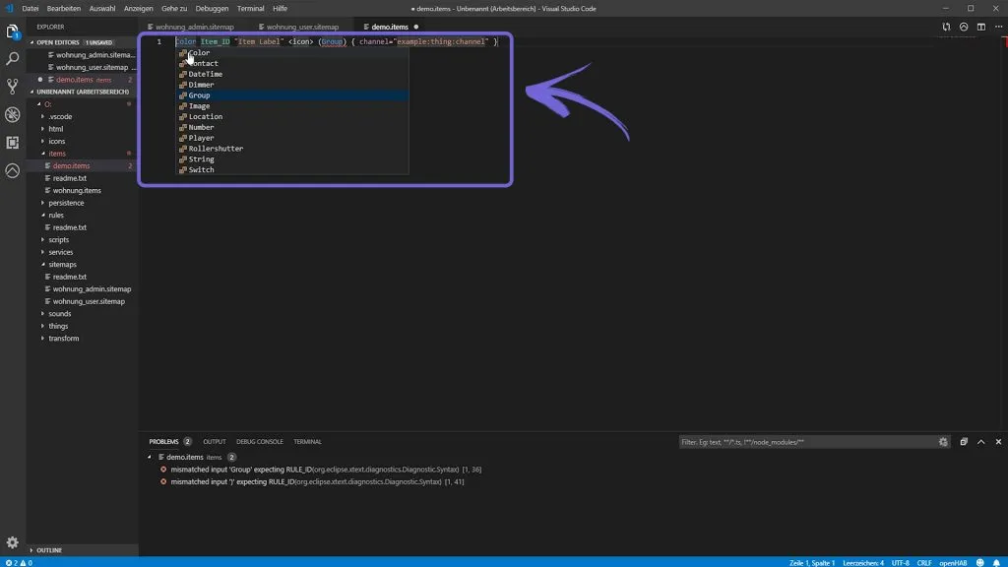
Task: Click Leerzeichen: 4 indentation setting
Action: pos(862,562)
